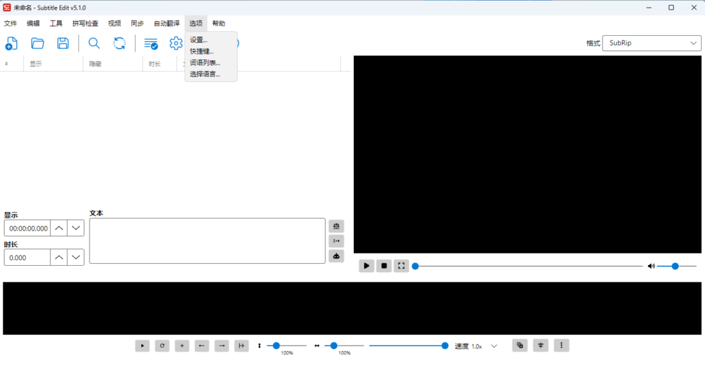705x367 pixels.
Task: Click the waveform center-align button
Action: (540, 346)
